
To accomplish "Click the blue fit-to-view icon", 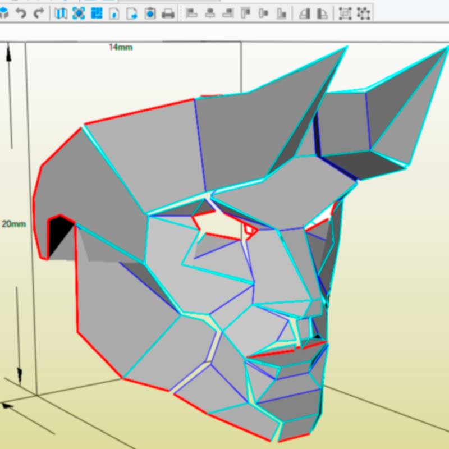I will click(79, 13).
